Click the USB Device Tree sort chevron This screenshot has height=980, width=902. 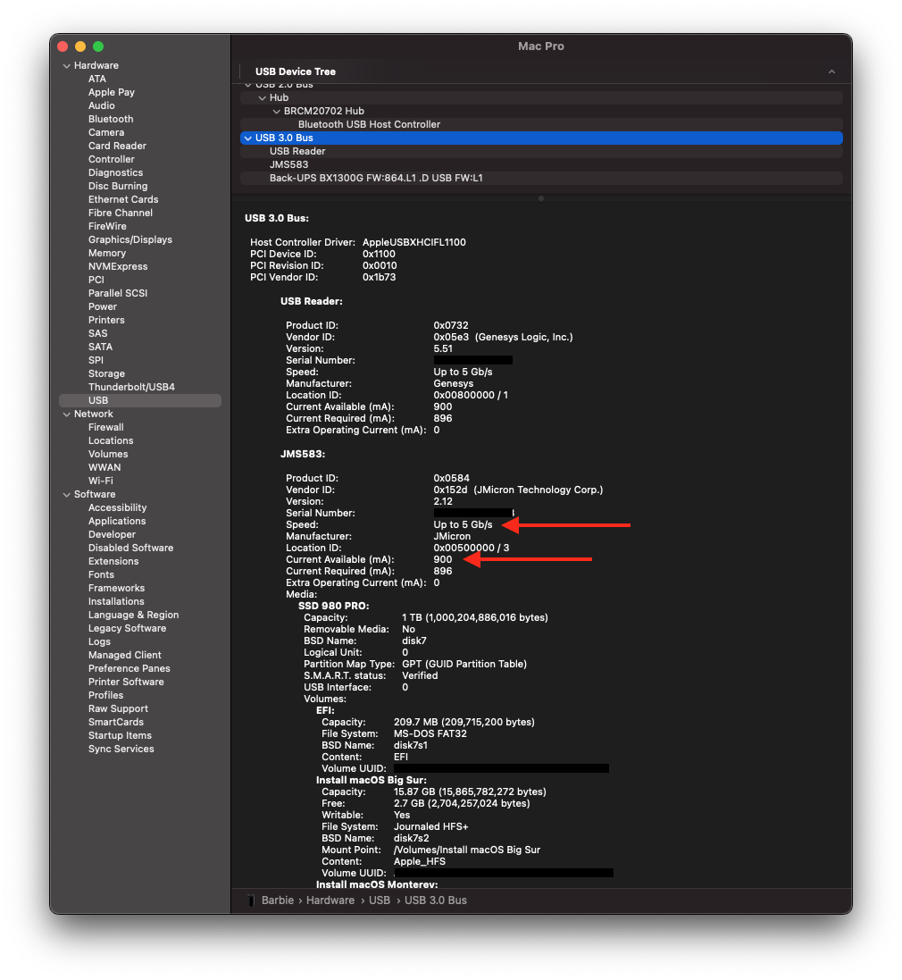[831, 71]
